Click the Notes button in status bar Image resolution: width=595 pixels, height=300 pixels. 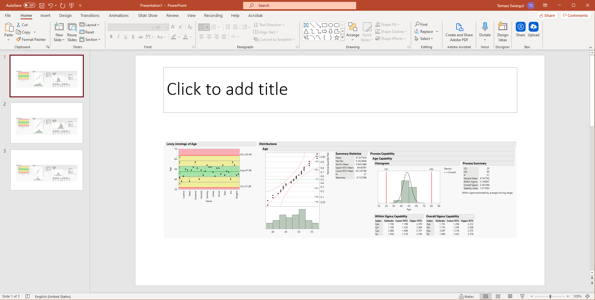pyautogui.click(x=467, y=296)
